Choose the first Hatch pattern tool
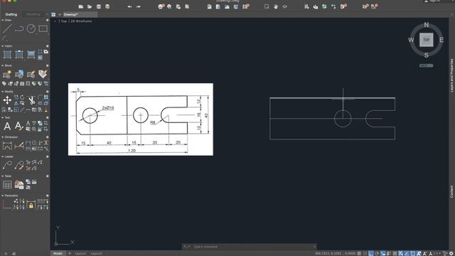Screen dimensions: 455x256 coord(7,55)
